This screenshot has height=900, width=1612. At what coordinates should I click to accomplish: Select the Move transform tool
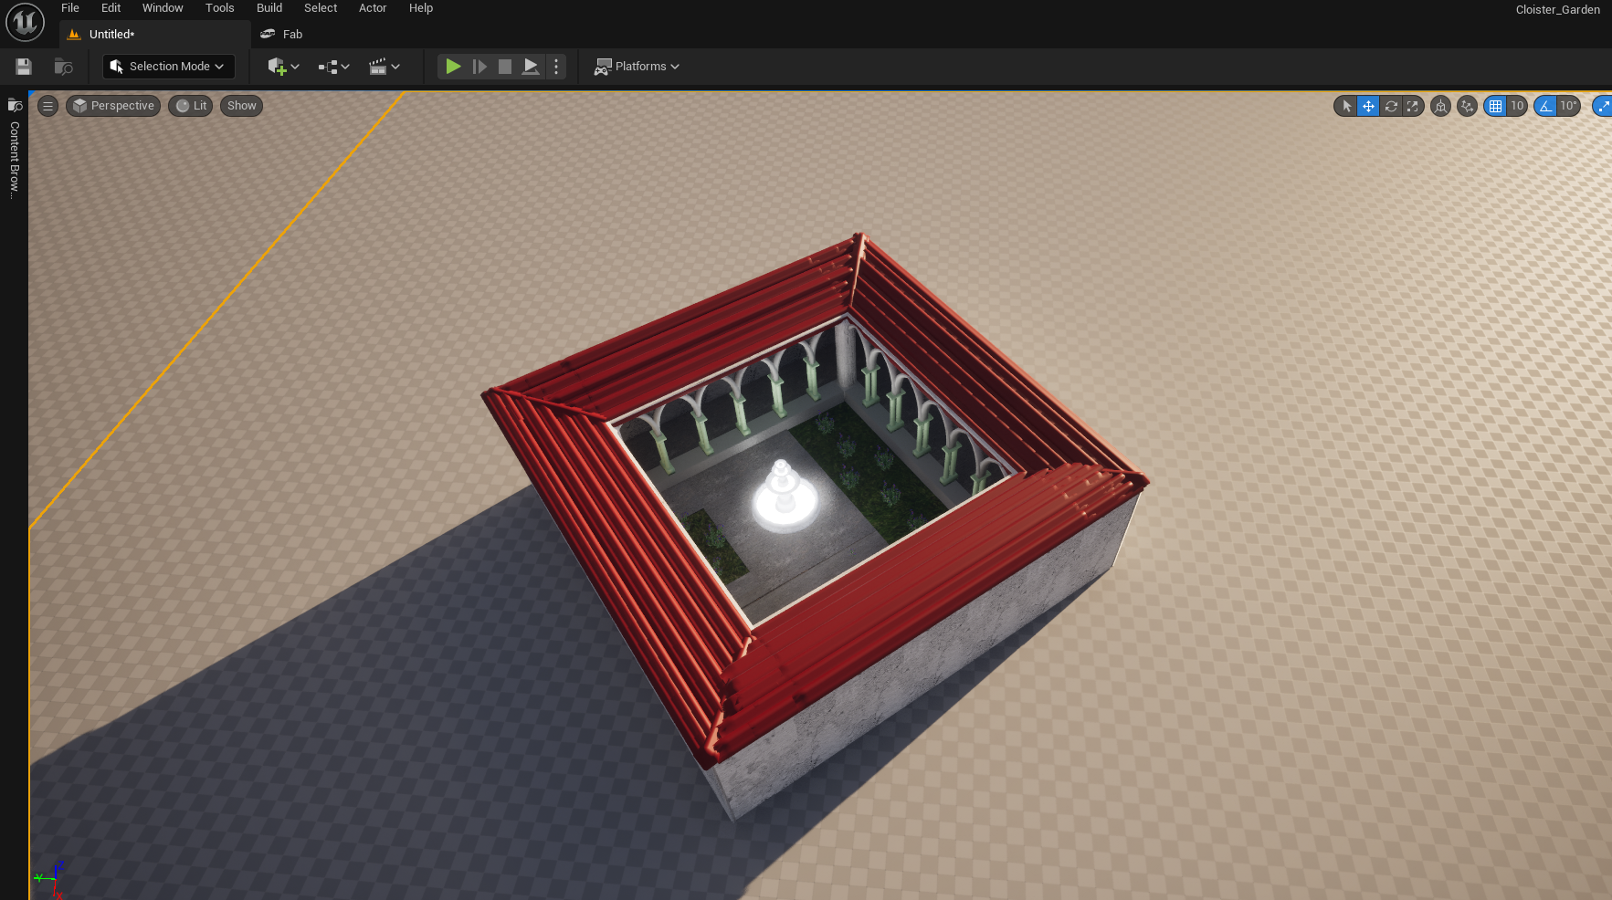click(1367, 106)
